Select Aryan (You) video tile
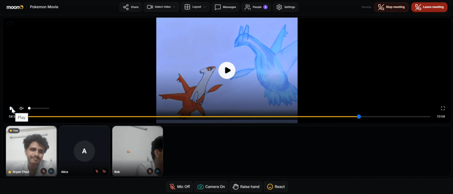 point(31,151)
